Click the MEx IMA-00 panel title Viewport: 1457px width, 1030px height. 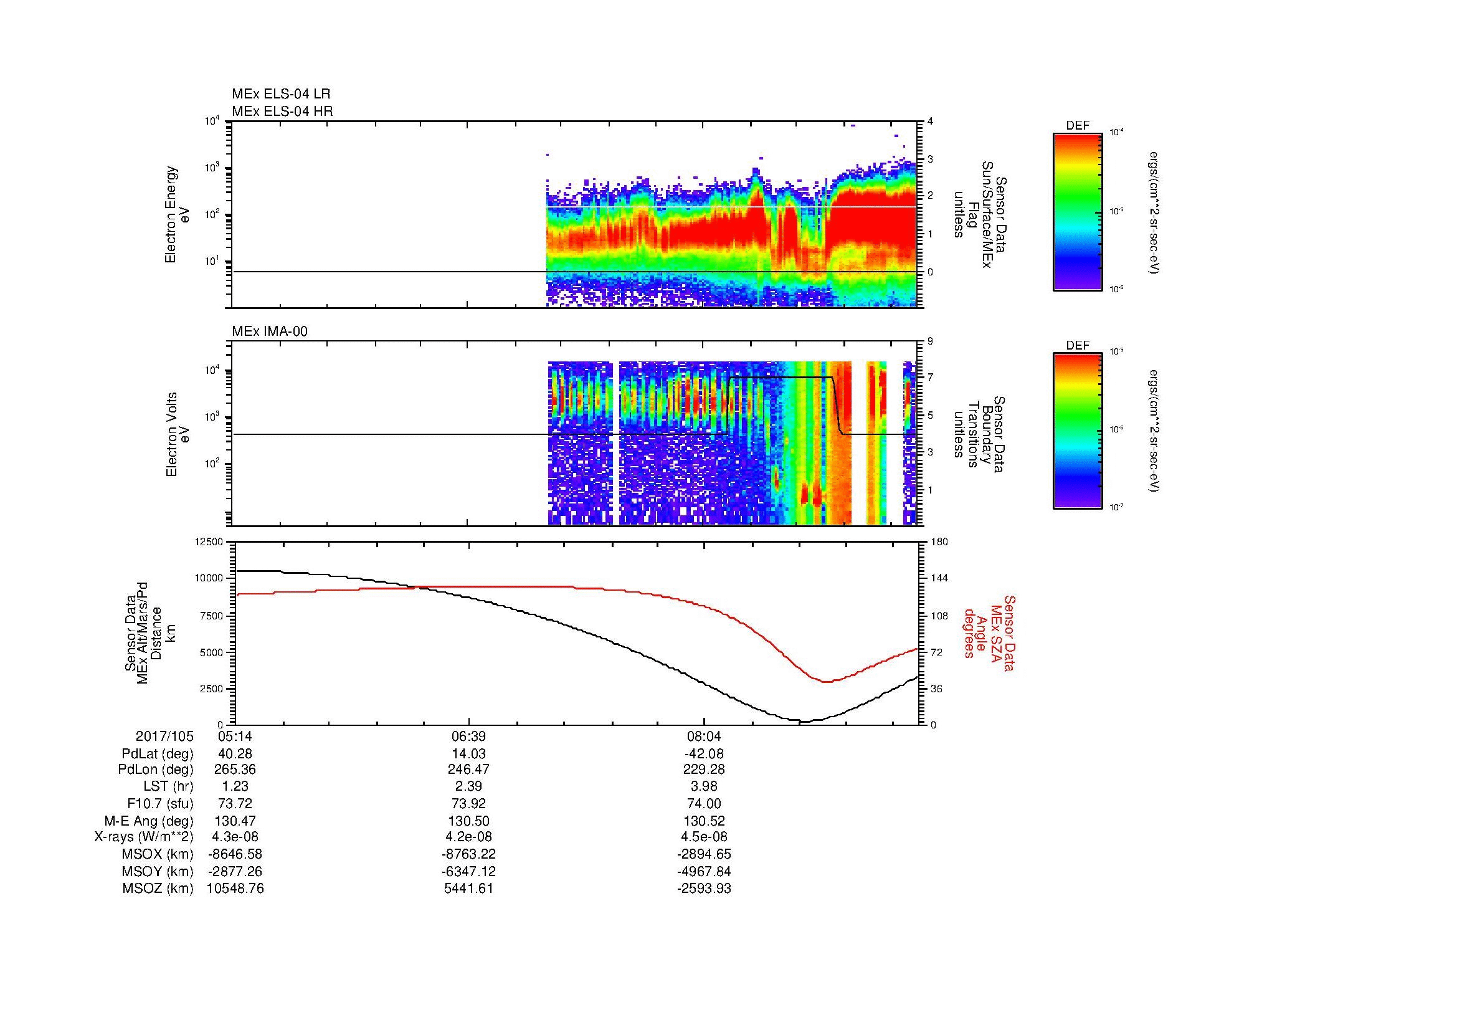(x=269, y=331)
